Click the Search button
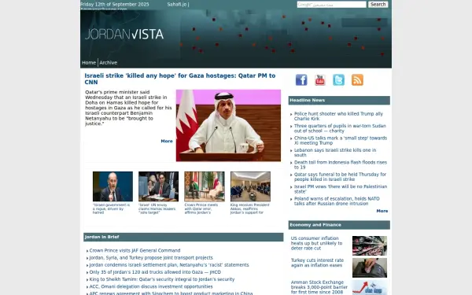This screenshot has width=472, height=295. (378, 4)
